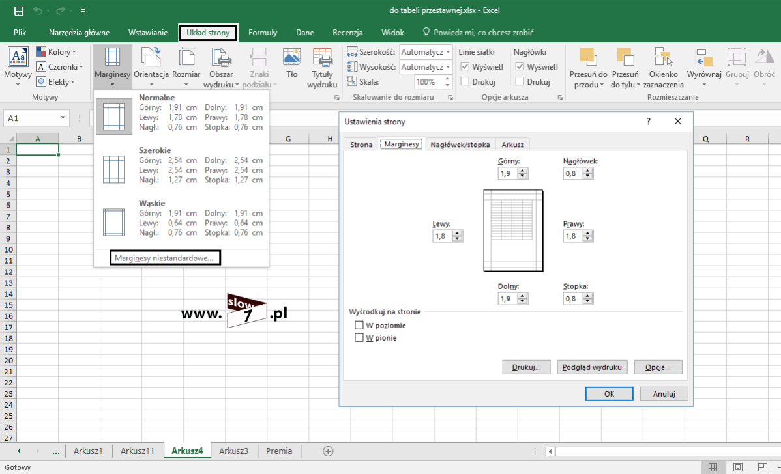
Task: Open the Quick Access Toolbar customize dropdown
Action: pyautogui.click(x=83, y=10)
